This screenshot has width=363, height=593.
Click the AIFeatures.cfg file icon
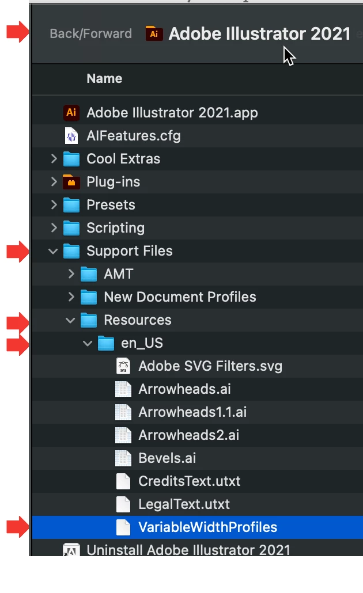tap(71, 136)
